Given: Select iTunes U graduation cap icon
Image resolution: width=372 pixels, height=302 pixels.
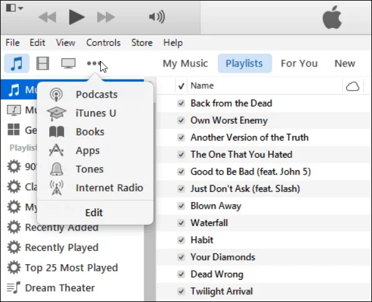Looking at the screenshot, I should point(57,113).
